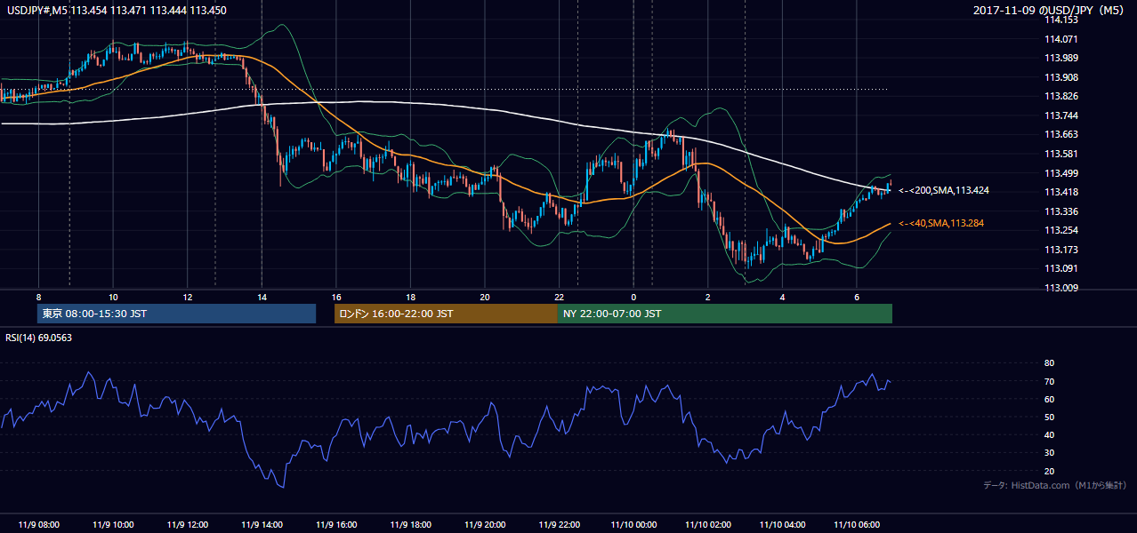Click time label 11/10 02:00
The width and height of the screenshot is (1137, 533).
coord(708,524)
